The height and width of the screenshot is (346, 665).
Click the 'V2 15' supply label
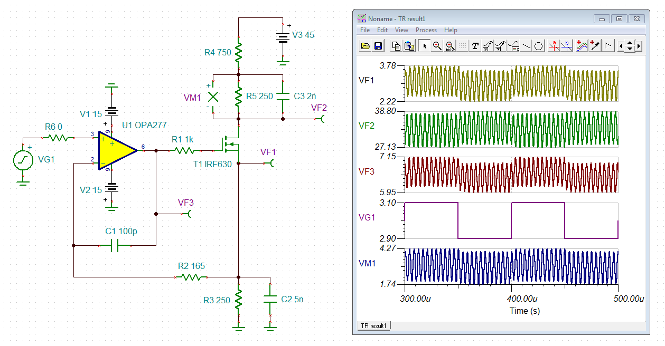90,190
